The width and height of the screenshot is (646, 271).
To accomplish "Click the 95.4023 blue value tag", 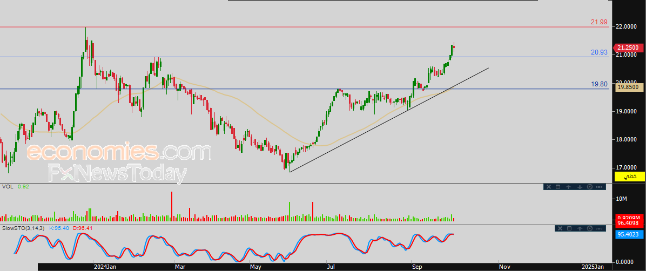I will (629, 235).
